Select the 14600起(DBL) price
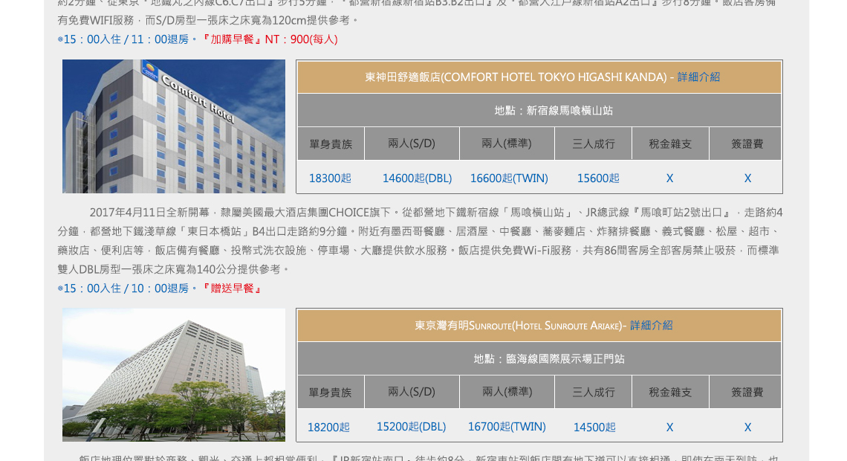This screenshot has height=461, width=847. click(x=417, y=178)
